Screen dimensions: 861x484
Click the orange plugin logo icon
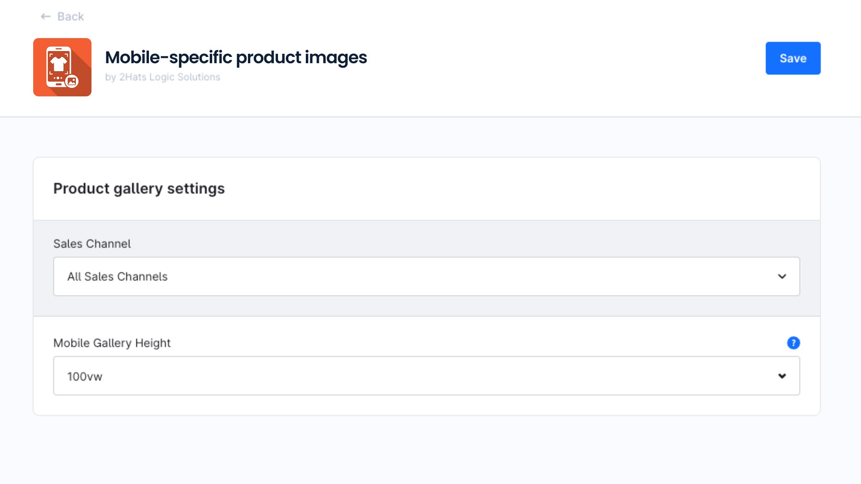click(62, 67)
